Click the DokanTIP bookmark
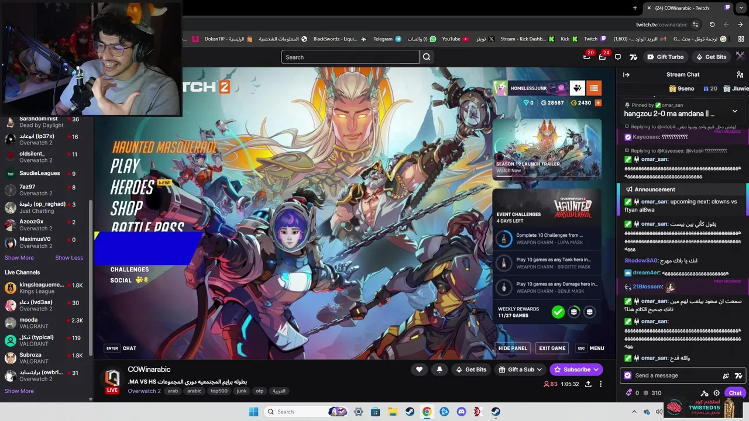The image size is (749, 421). (229, 39)
